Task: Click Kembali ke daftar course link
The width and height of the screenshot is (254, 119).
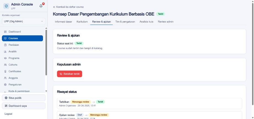Action: point(68,7)
